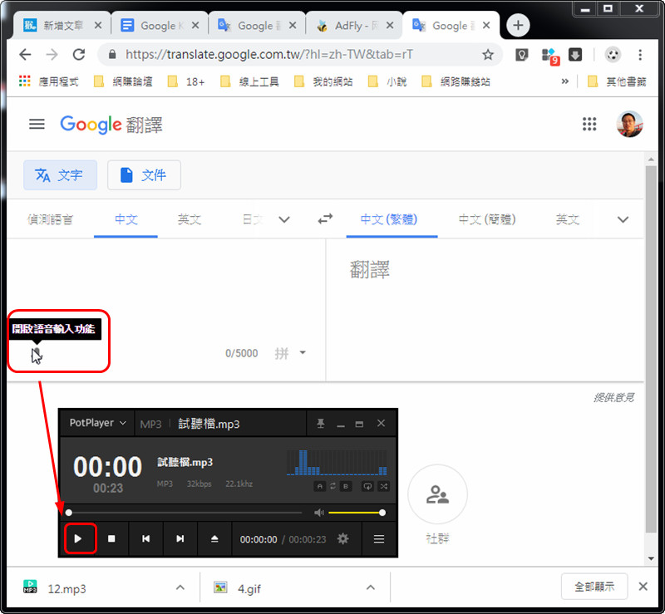Open Chrome three-dot menu
665x614 pixels.
pyautogui.click(x=640, y=54)
